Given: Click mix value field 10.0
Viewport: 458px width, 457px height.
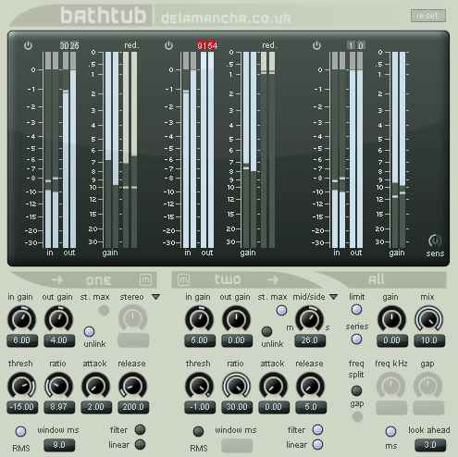Looking at the screenshot, I should tap(429, 340).
